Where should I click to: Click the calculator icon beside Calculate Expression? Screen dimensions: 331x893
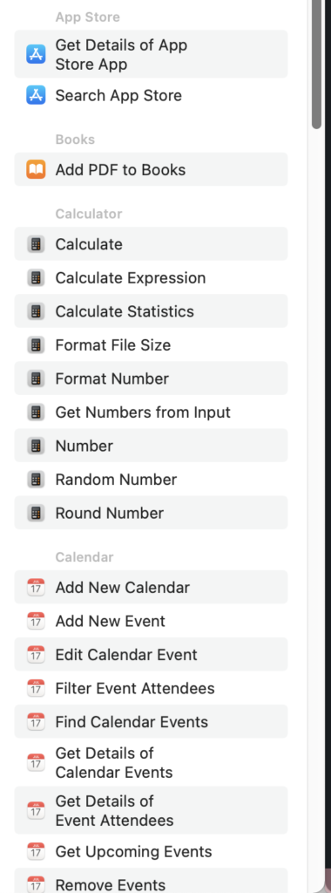36,278
